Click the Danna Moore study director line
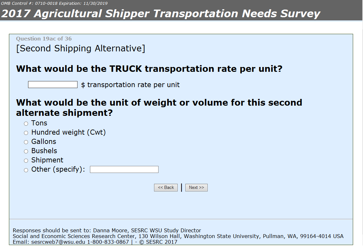 point(107,230)
